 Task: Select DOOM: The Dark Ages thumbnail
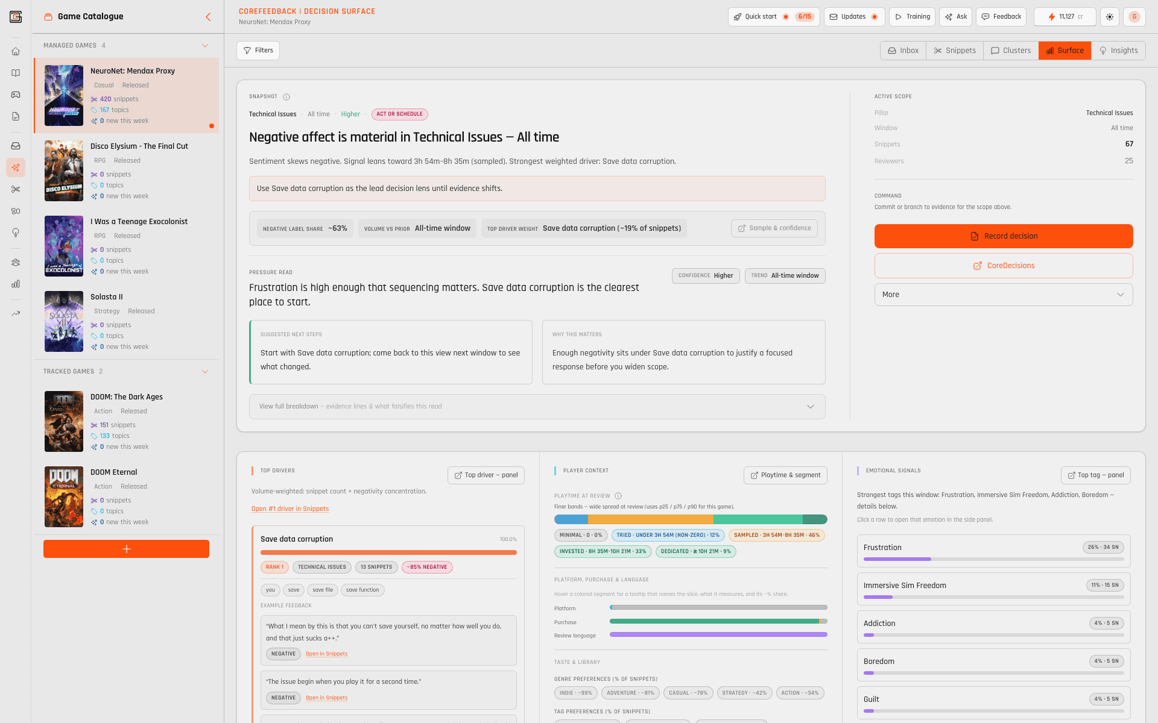[64, 422]
